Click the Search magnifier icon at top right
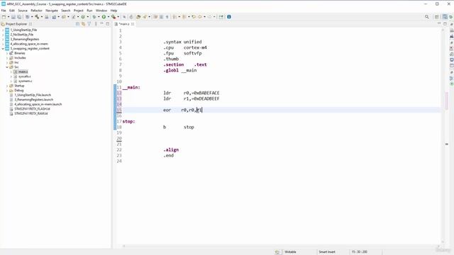 [427, 17]
